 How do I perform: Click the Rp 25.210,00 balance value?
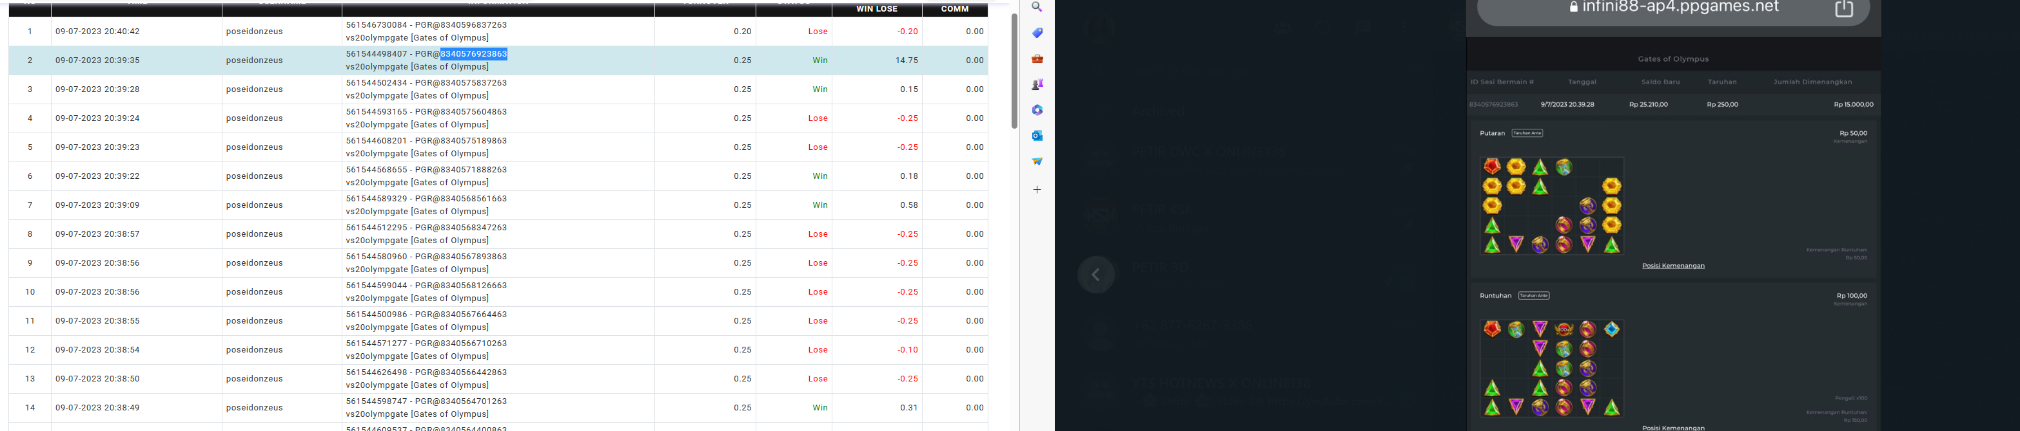1647,105
